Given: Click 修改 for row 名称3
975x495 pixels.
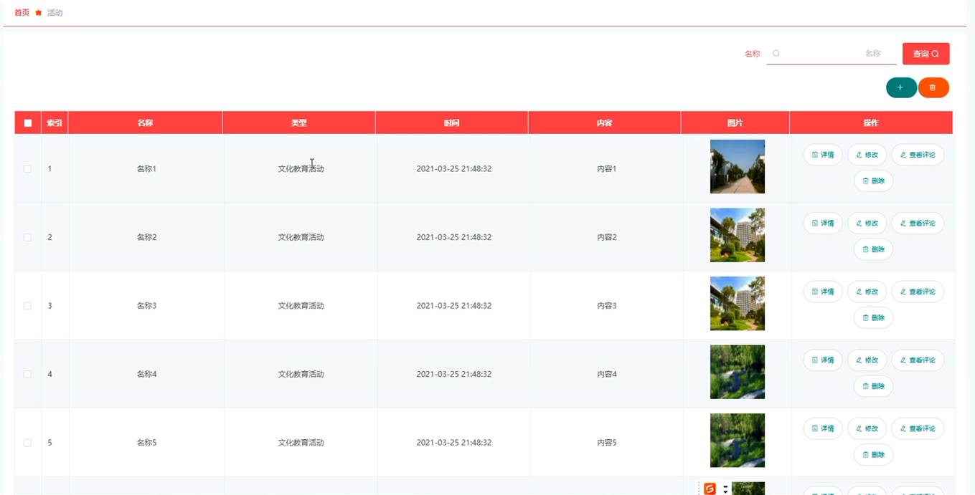Looking at the screenshot, I should (867, 292).
